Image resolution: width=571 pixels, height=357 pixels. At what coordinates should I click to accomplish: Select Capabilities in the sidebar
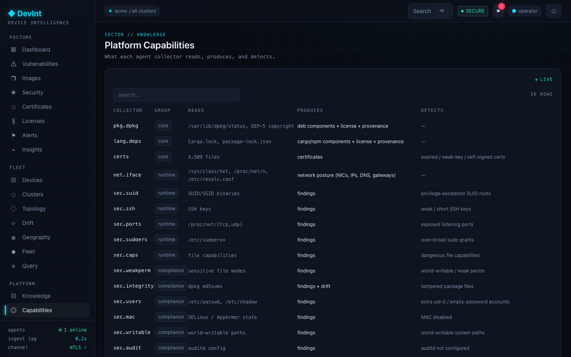(48, 310)
